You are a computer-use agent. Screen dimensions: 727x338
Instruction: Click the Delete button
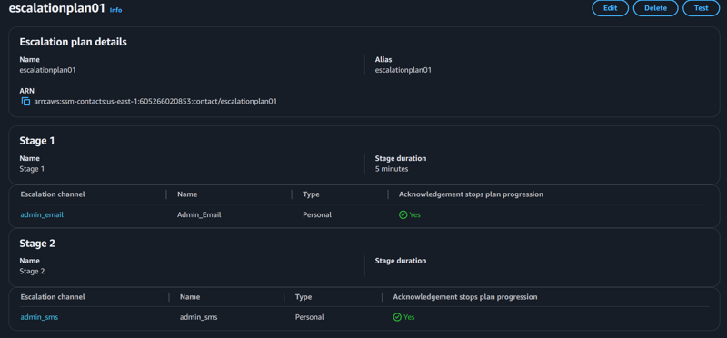(655, 8)
